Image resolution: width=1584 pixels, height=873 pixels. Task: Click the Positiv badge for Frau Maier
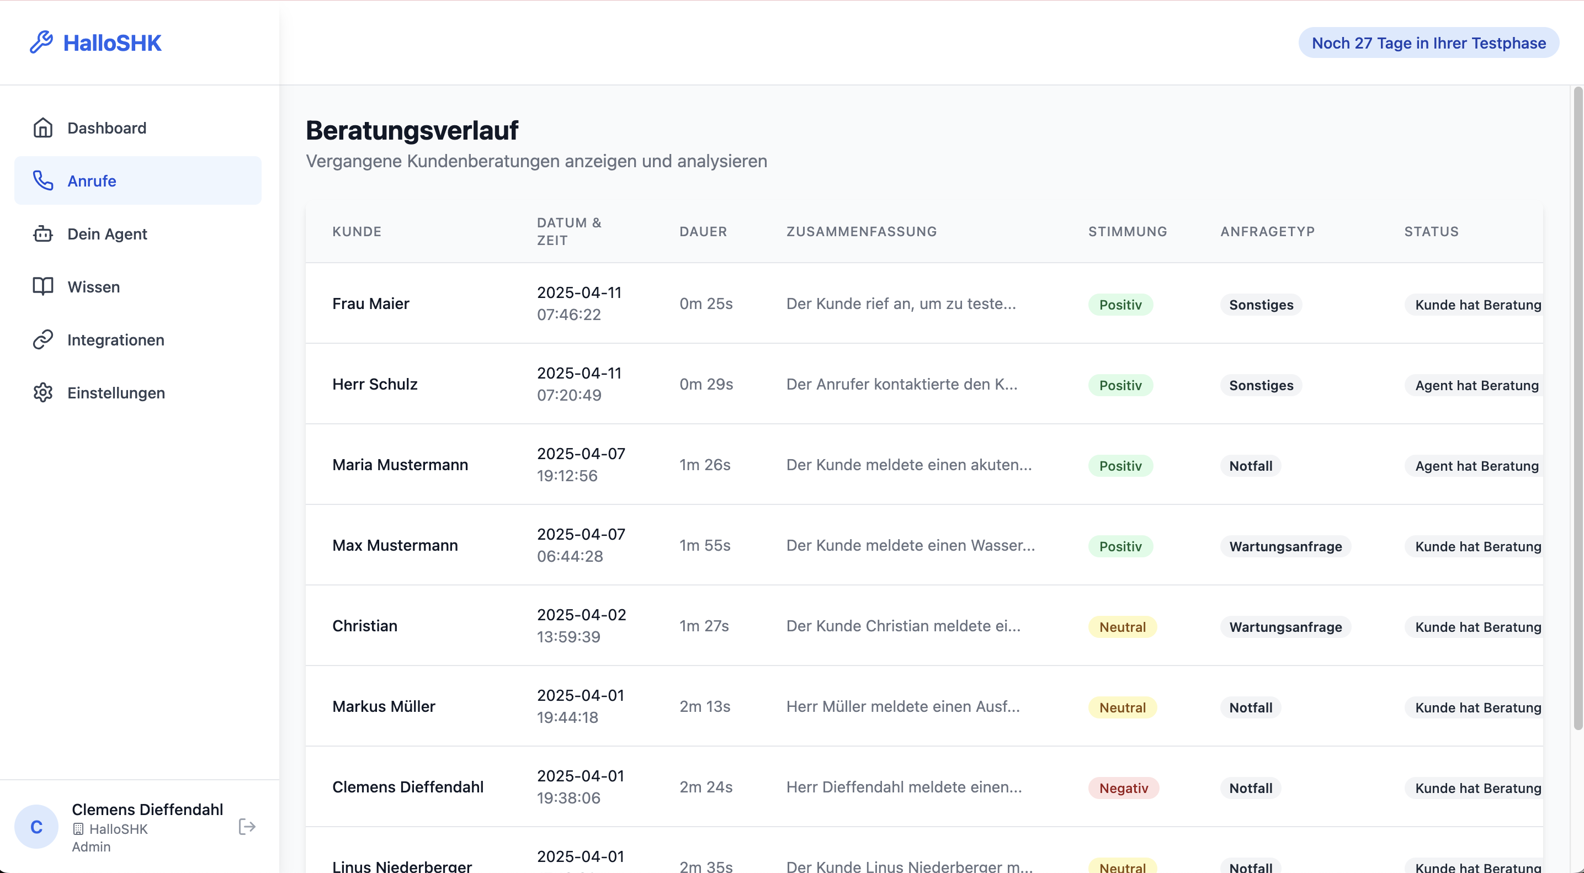point(1120,304)
